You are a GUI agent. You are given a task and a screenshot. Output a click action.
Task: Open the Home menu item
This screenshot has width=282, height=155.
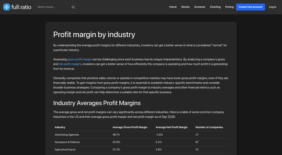pyautogui.click(x=173, y=7)
